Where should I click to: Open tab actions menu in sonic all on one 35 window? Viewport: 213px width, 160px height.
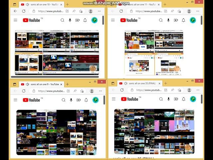[113, 83]
